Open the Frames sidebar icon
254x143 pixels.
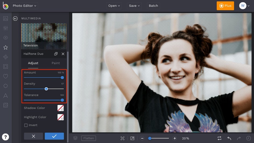pos(5,66)
